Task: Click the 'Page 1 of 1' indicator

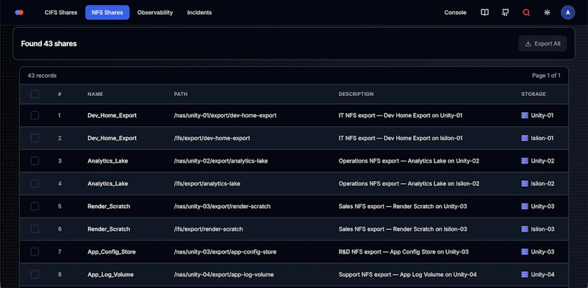Action: click(x=546, y=75)
